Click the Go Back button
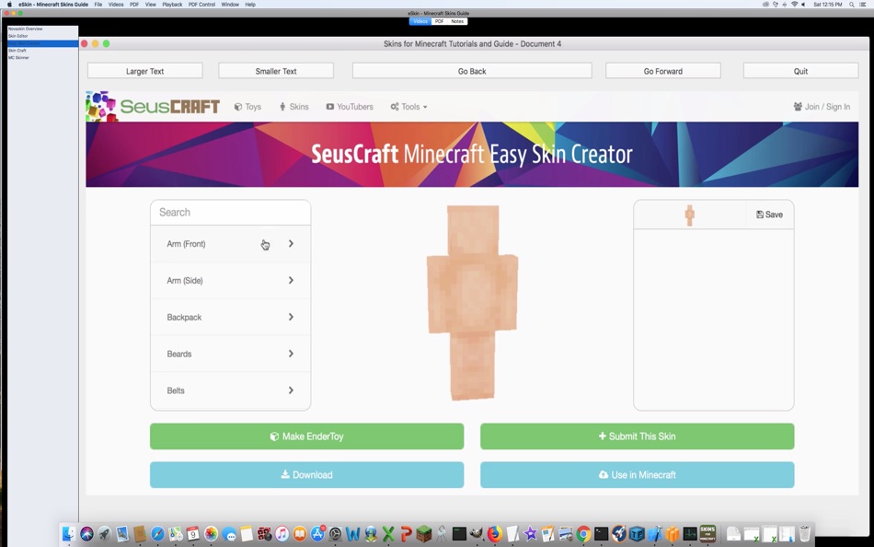874x547 pixels. pos(472,71)
